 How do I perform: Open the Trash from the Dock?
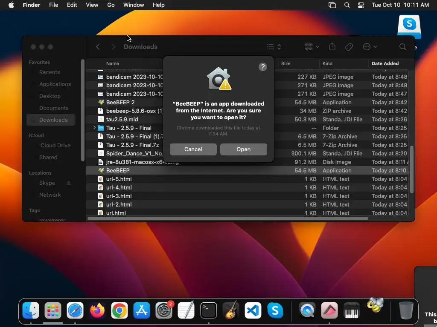[406, 310]
